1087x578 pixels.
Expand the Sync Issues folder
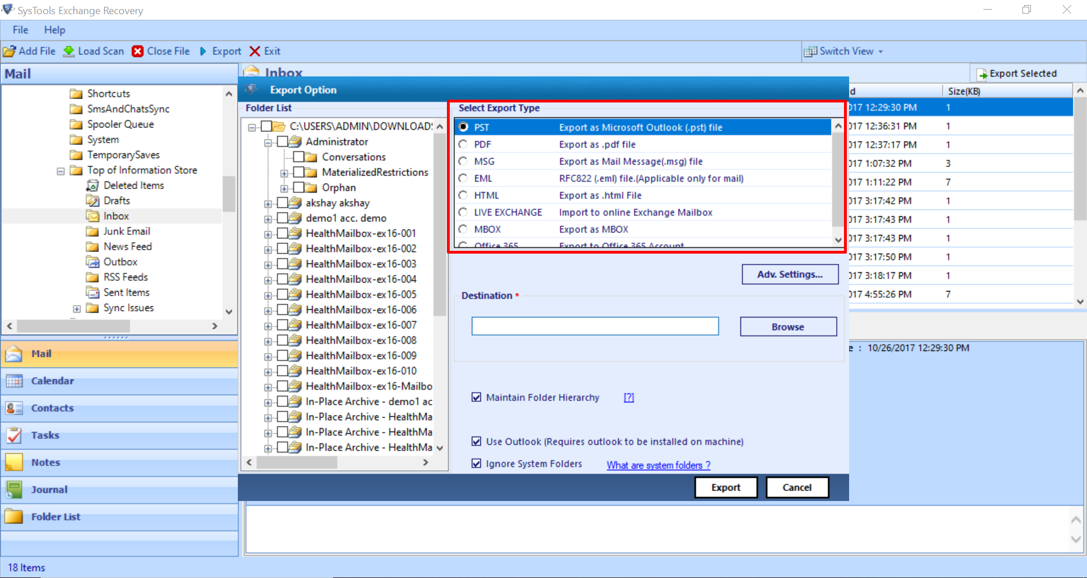(x=77, y=309)
